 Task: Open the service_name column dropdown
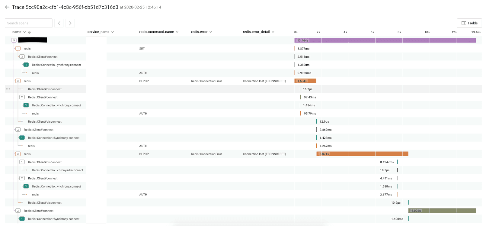113,32
